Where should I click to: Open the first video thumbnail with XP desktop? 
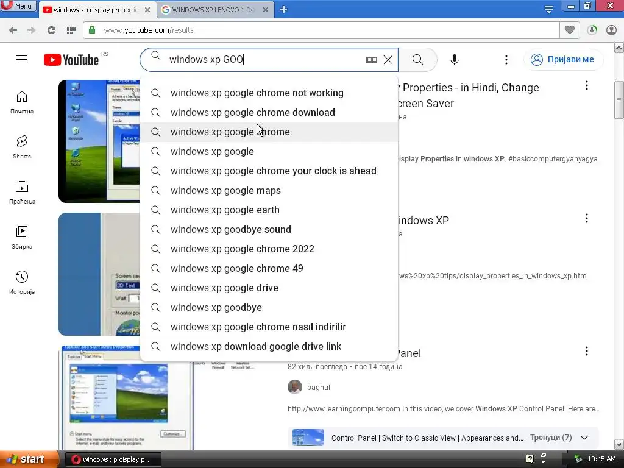point(99,141)
